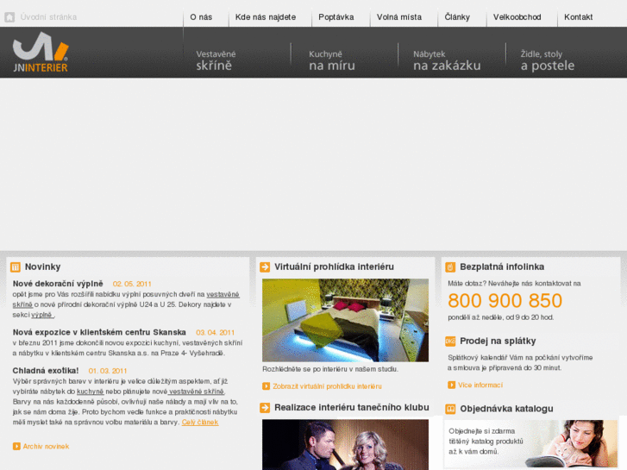Open the Úvodní stránka link
The image size is (627, 470).
point(48,17)
